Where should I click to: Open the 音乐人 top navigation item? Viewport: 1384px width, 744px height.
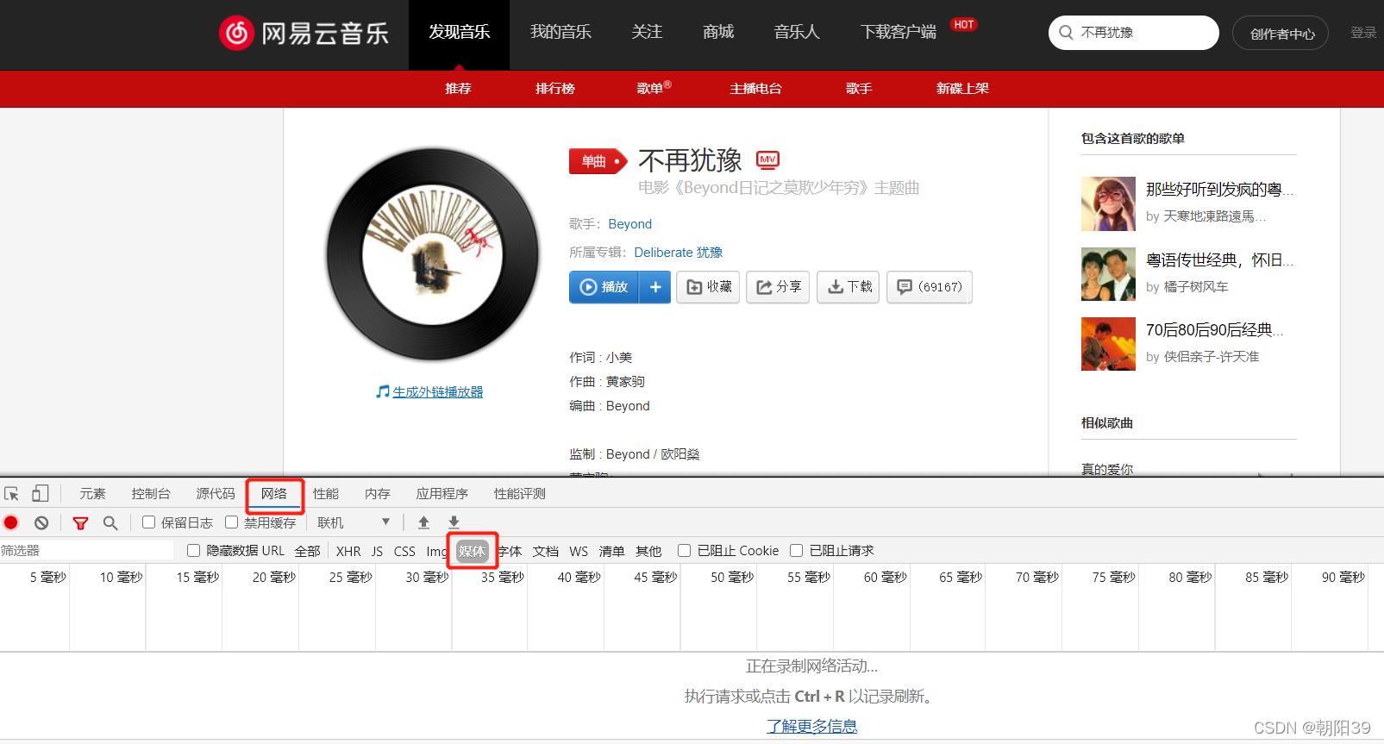pyautogui.click(x=797, y=33)
